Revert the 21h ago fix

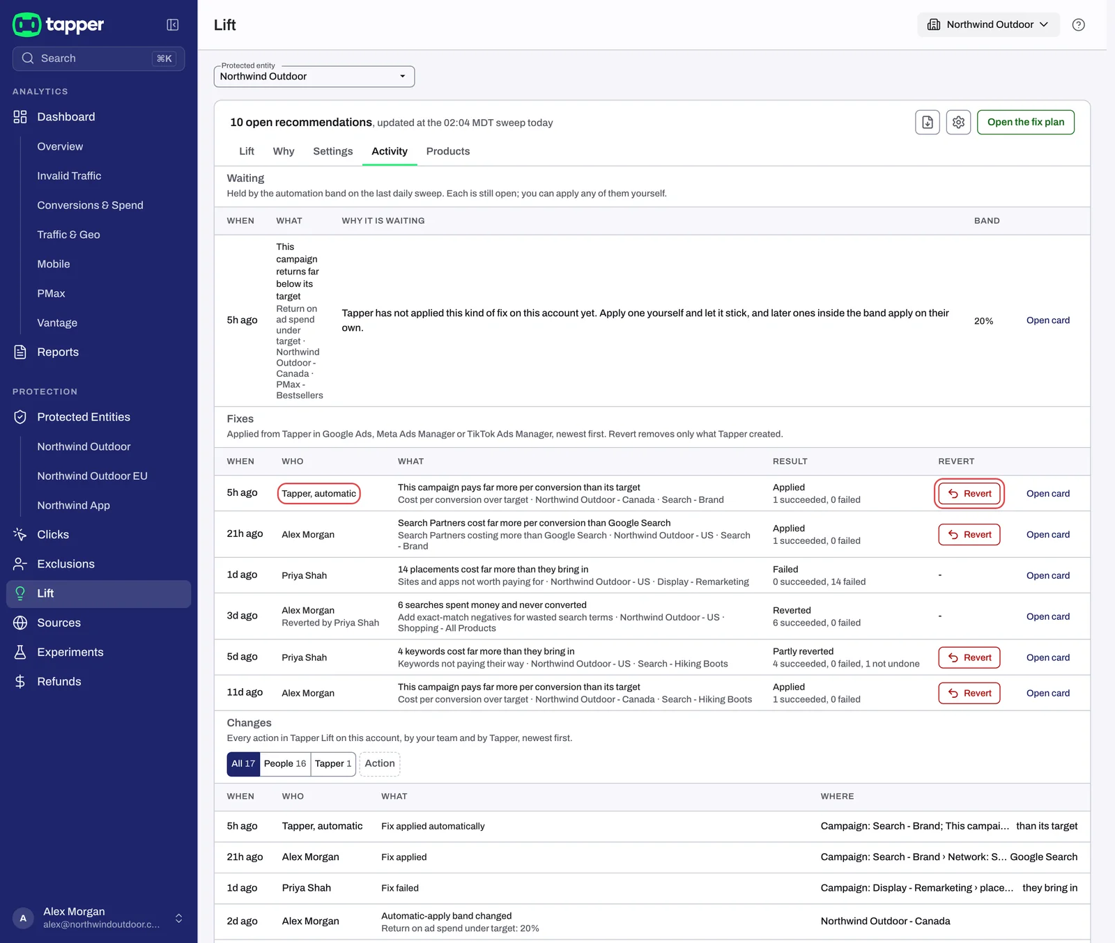tap(969, 535)
